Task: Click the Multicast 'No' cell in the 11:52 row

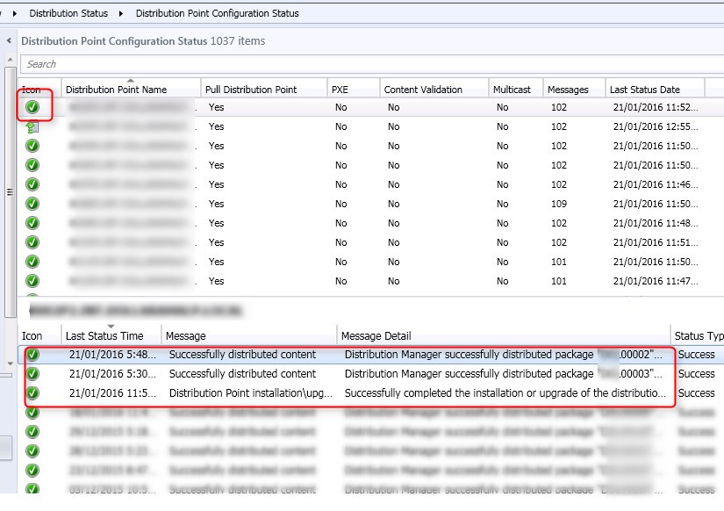Action: point(502,107)
